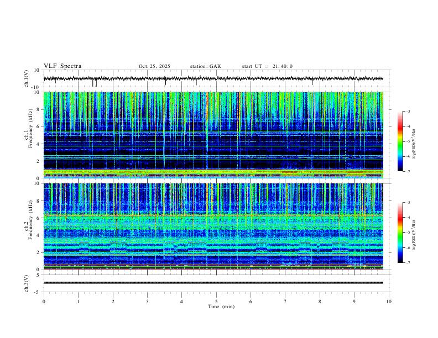Click the "-5" tick on the ch.3(V) axis
The width and height of the screenshot is (438, 338).
coord(38,292)
